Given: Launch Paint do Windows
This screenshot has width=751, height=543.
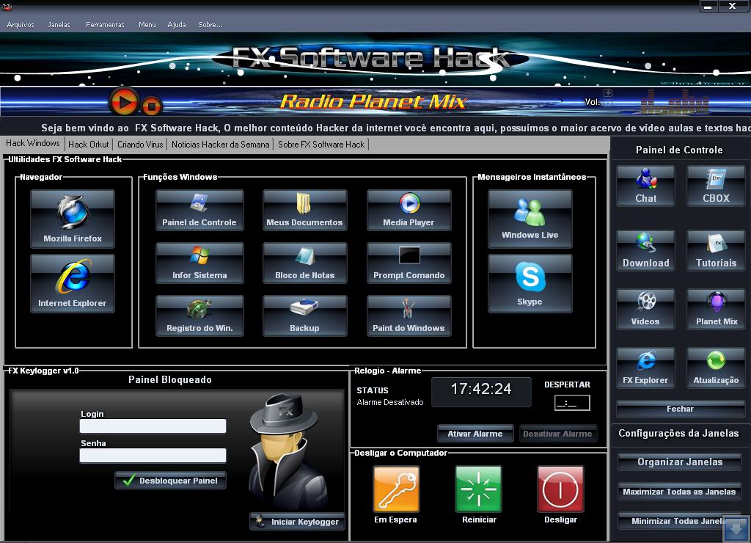Looking at the screenshot, I should pos(409,316).
